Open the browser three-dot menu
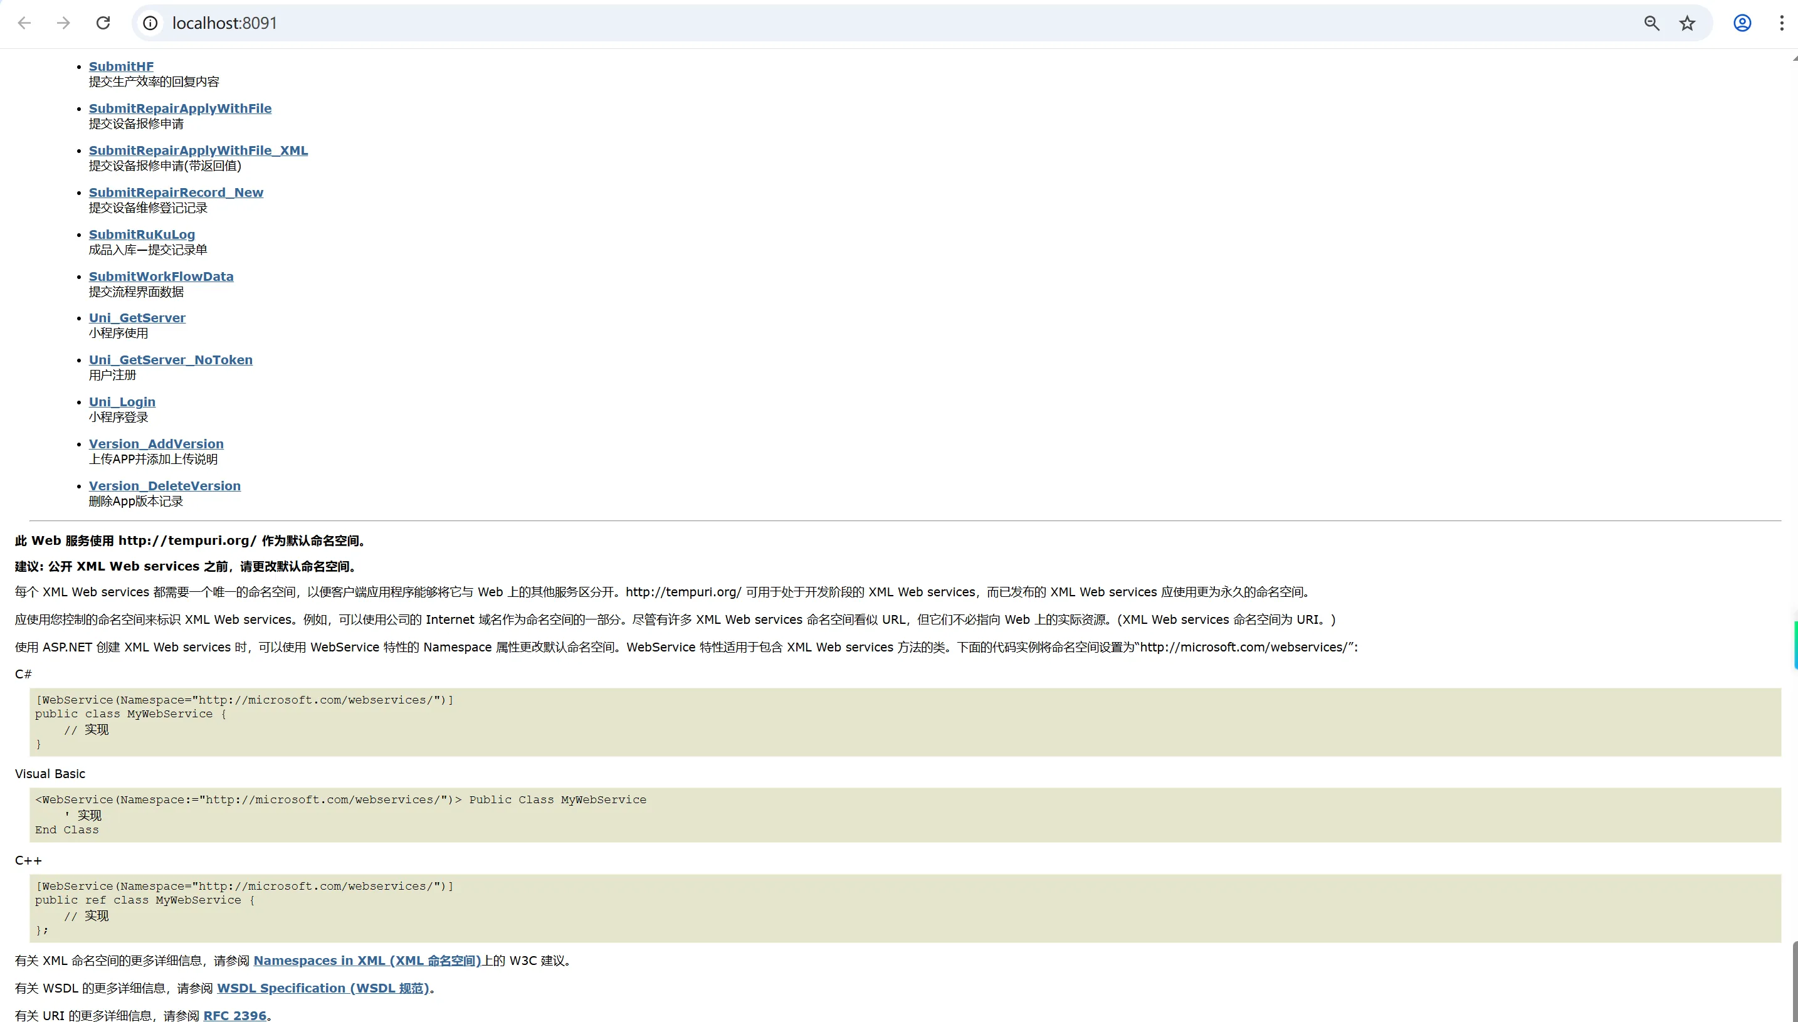Image resolution: width=1798 pixels, height=1022 pixels. point(1781,23)
